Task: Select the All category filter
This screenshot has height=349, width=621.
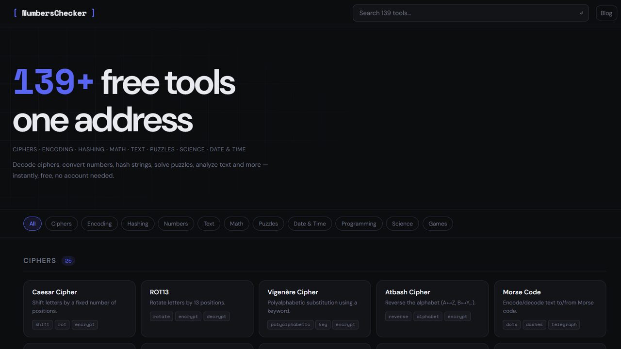Action: point(33,223)
